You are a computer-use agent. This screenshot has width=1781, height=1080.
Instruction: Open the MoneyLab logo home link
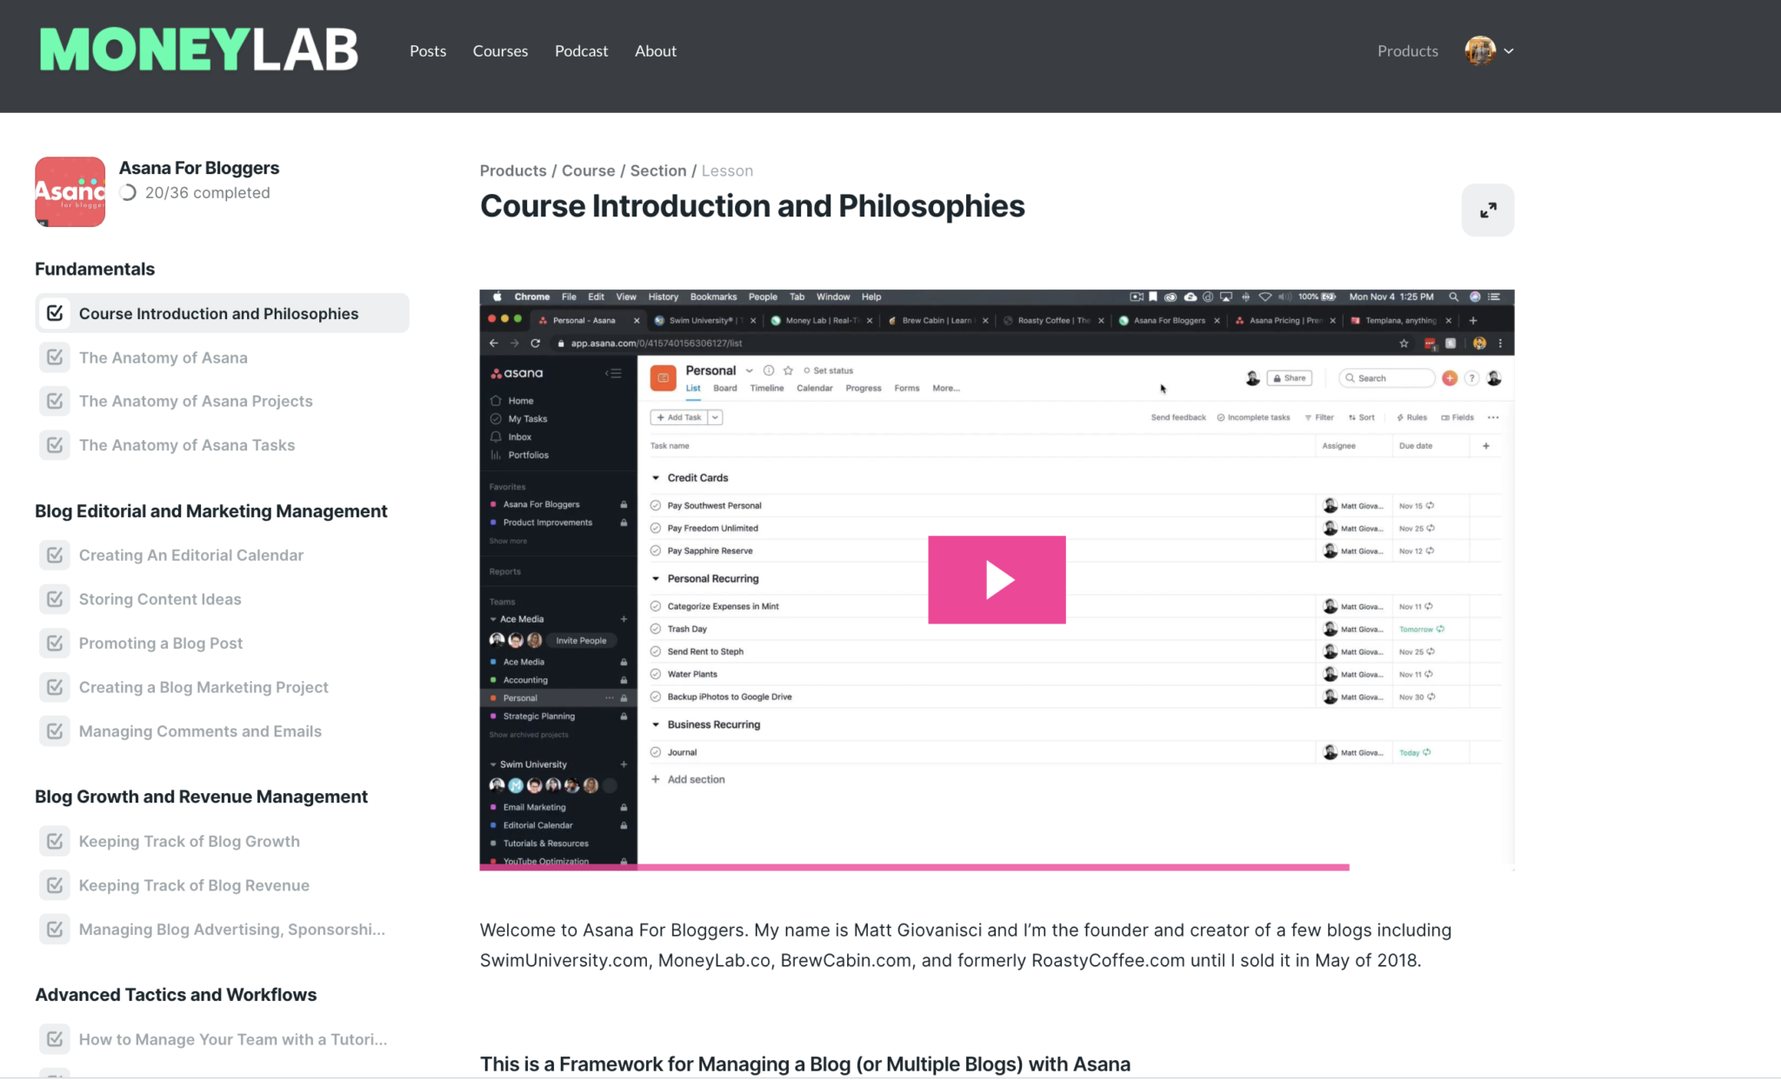[x=198, y=50]
